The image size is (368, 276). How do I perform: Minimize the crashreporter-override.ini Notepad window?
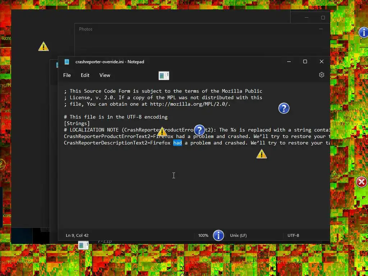coord(289,61)
